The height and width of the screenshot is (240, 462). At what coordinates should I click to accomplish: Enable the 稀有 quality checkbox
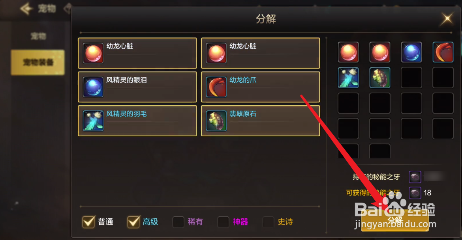click(178, 222)
